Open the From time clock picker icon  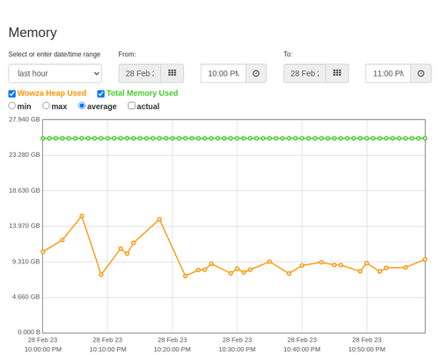pyautogui.click(x=256, y=73)
